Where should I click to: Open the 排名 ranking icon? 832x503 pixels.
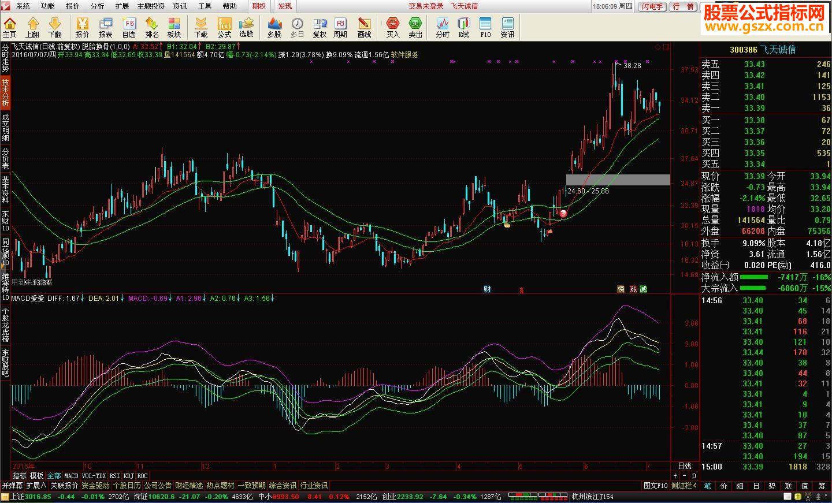[152, 27]
